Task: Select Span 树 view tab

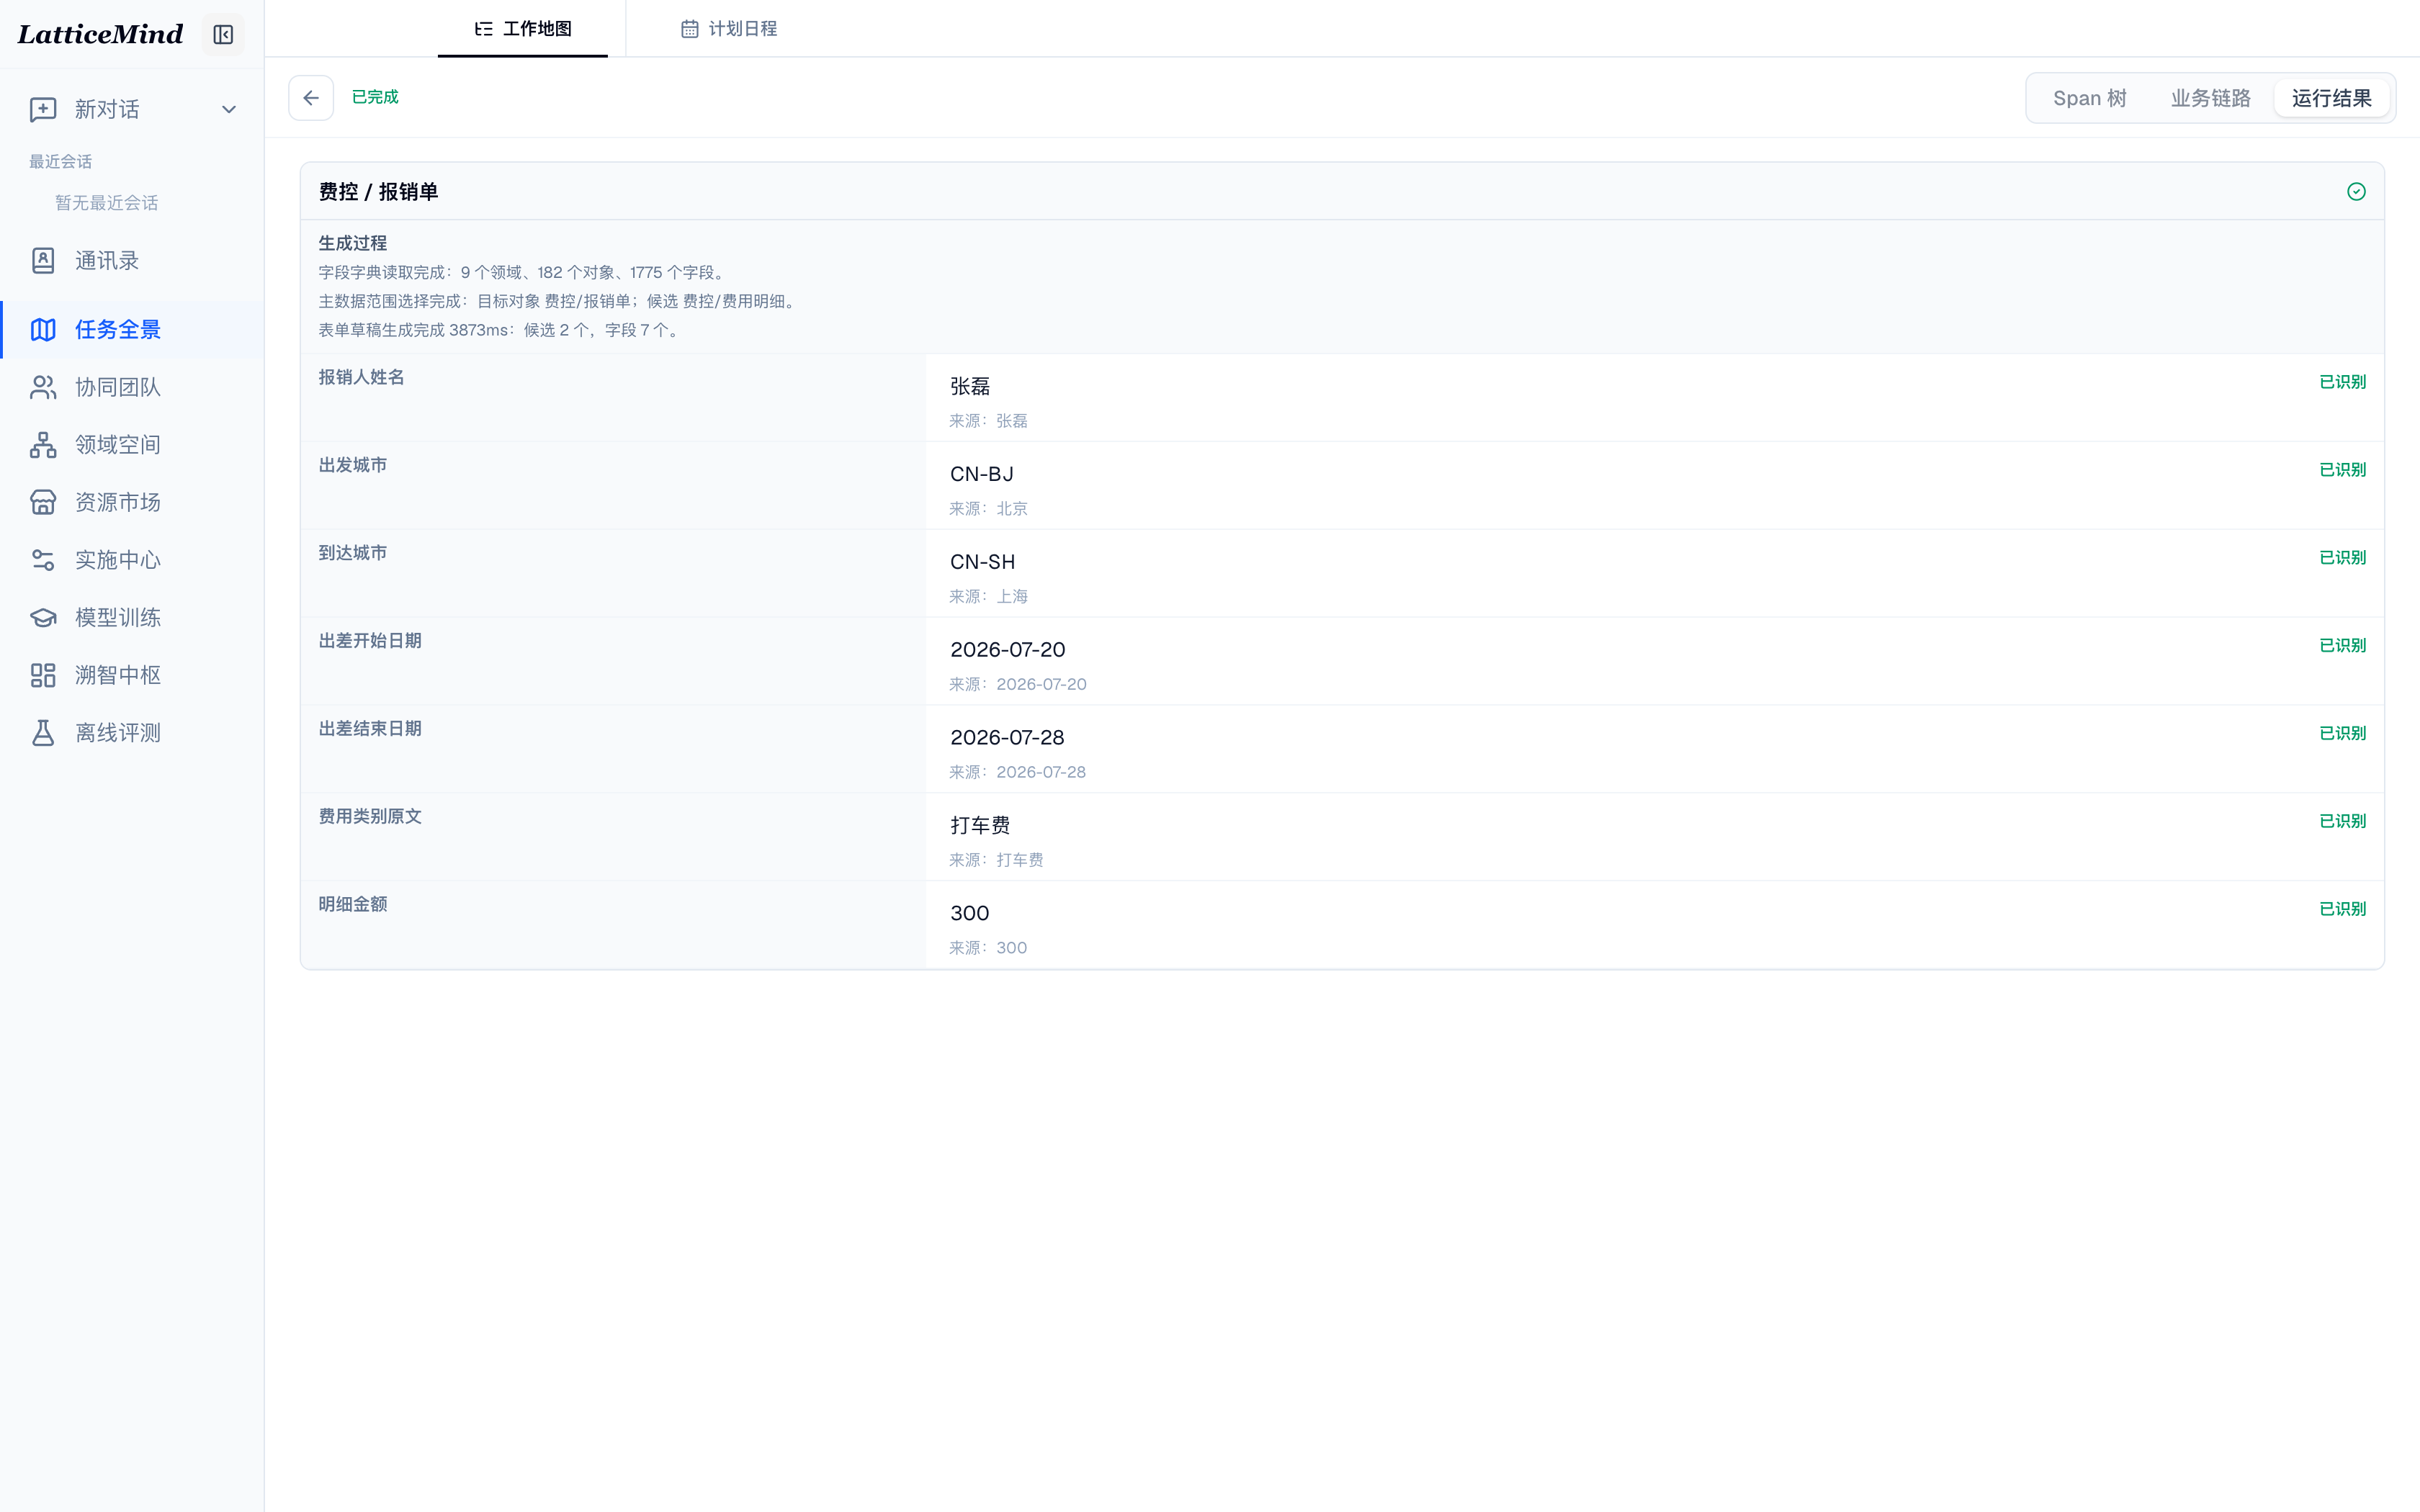Action: pyautogui.click(x=2089, y=98)
